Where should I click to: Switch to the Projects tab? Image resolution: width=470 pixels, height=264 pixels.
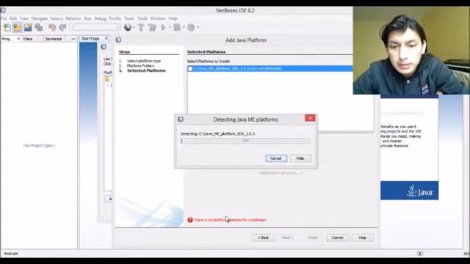[x=8, y=39]
